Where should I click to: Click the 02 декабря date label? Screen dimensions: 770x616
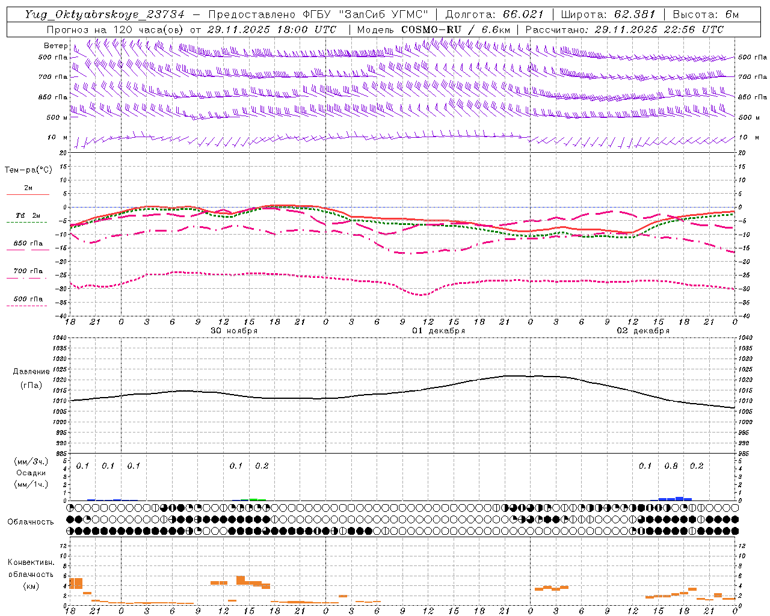click(643, 331)
